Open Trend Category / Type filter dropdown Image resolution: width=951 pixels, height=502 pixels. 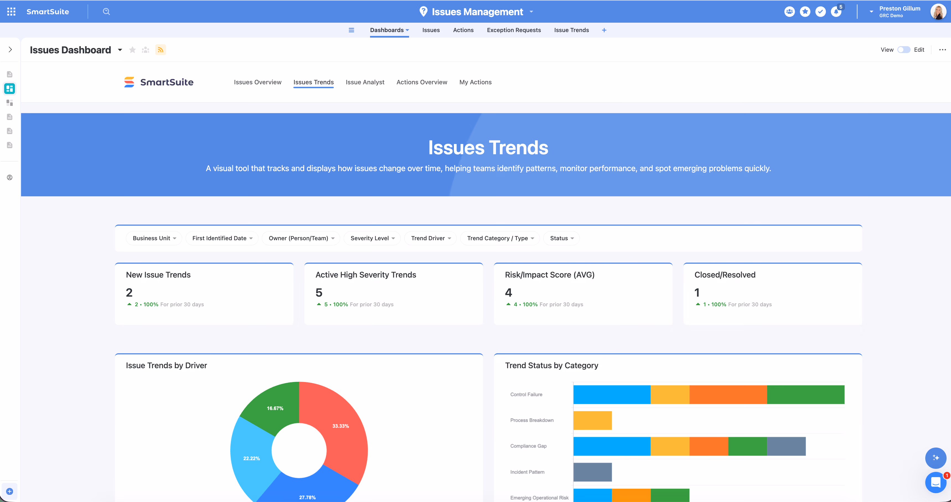[500, 238]
